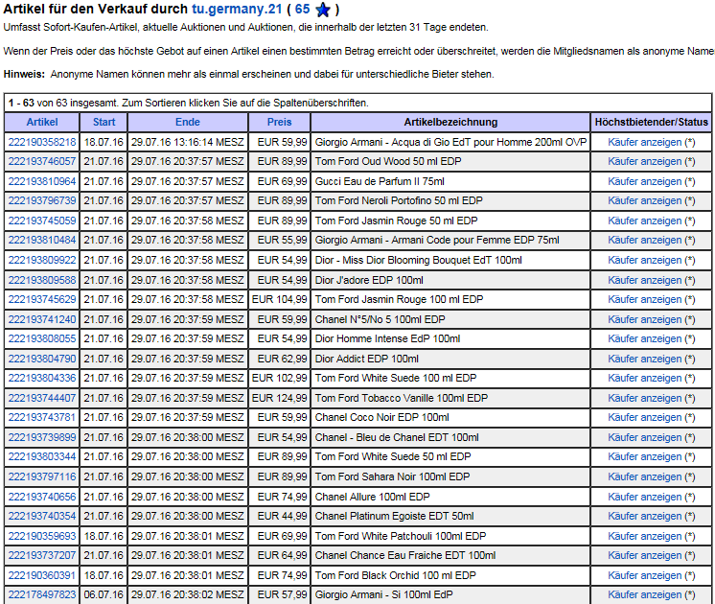Open item number 222193739899
715x604 pixels.
coord(42,436)
